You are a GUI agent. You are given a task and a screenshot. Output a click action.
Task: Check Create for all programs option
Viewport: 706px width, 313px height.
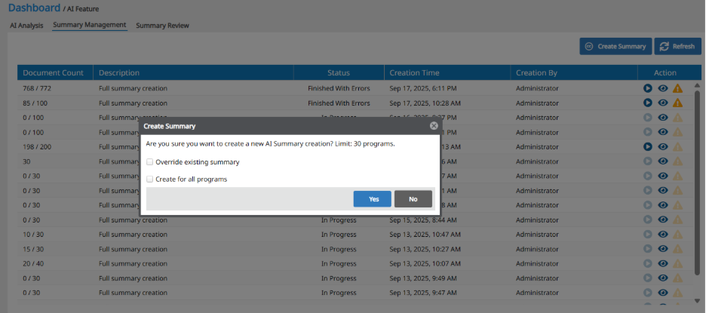tap(150, 180)
